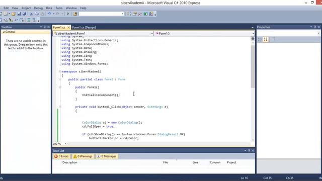The width and height of the screenshot is (322, 181).
Task: Click the Extension Manager toolbar icon
Action: click(151, 14)
